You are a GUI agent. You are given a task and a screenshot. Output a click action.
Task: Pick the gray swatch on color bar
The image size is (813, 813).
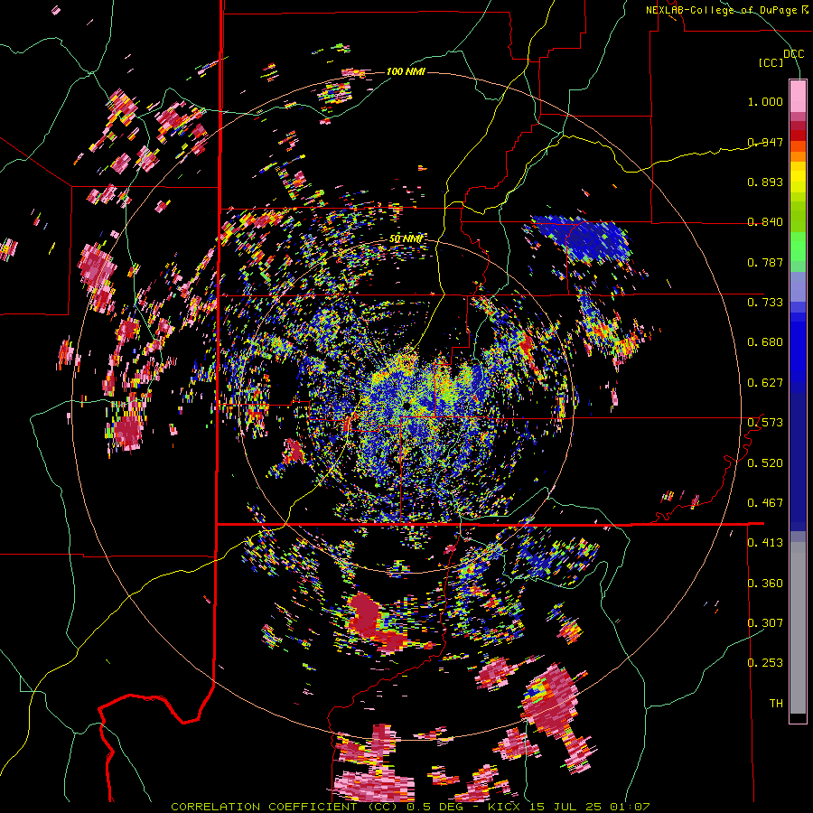tap(798, 628)
